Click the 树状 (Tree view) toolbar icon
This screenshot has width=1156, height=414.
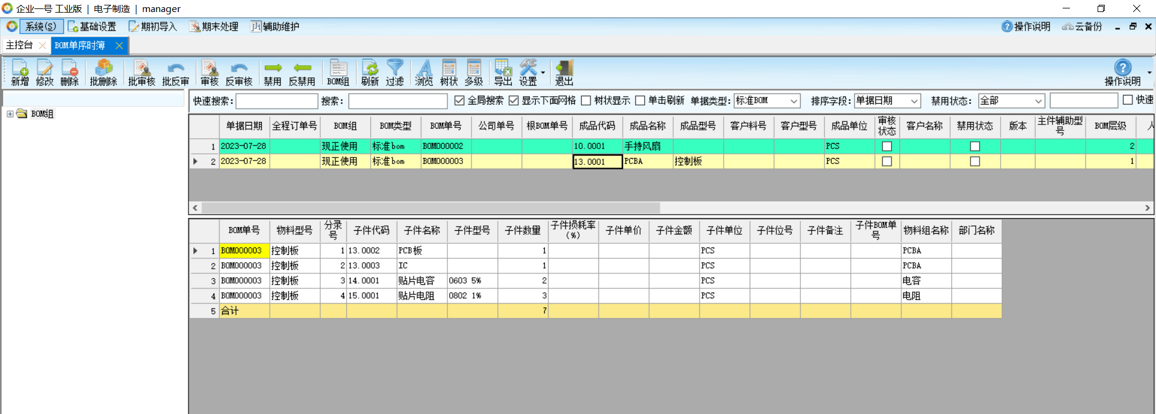449,73
